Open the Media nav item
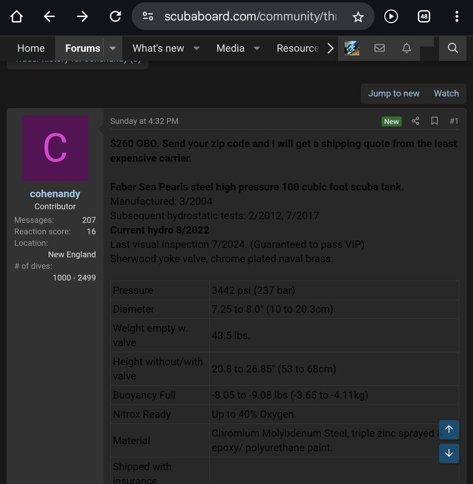This screenshot has width=473, height=484. click(x=230, y=48)
